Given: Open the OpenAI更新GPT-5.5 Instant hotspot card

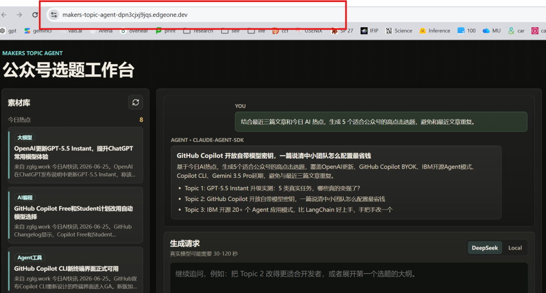Looking at the screenshot, I should [x=75, y=155].
